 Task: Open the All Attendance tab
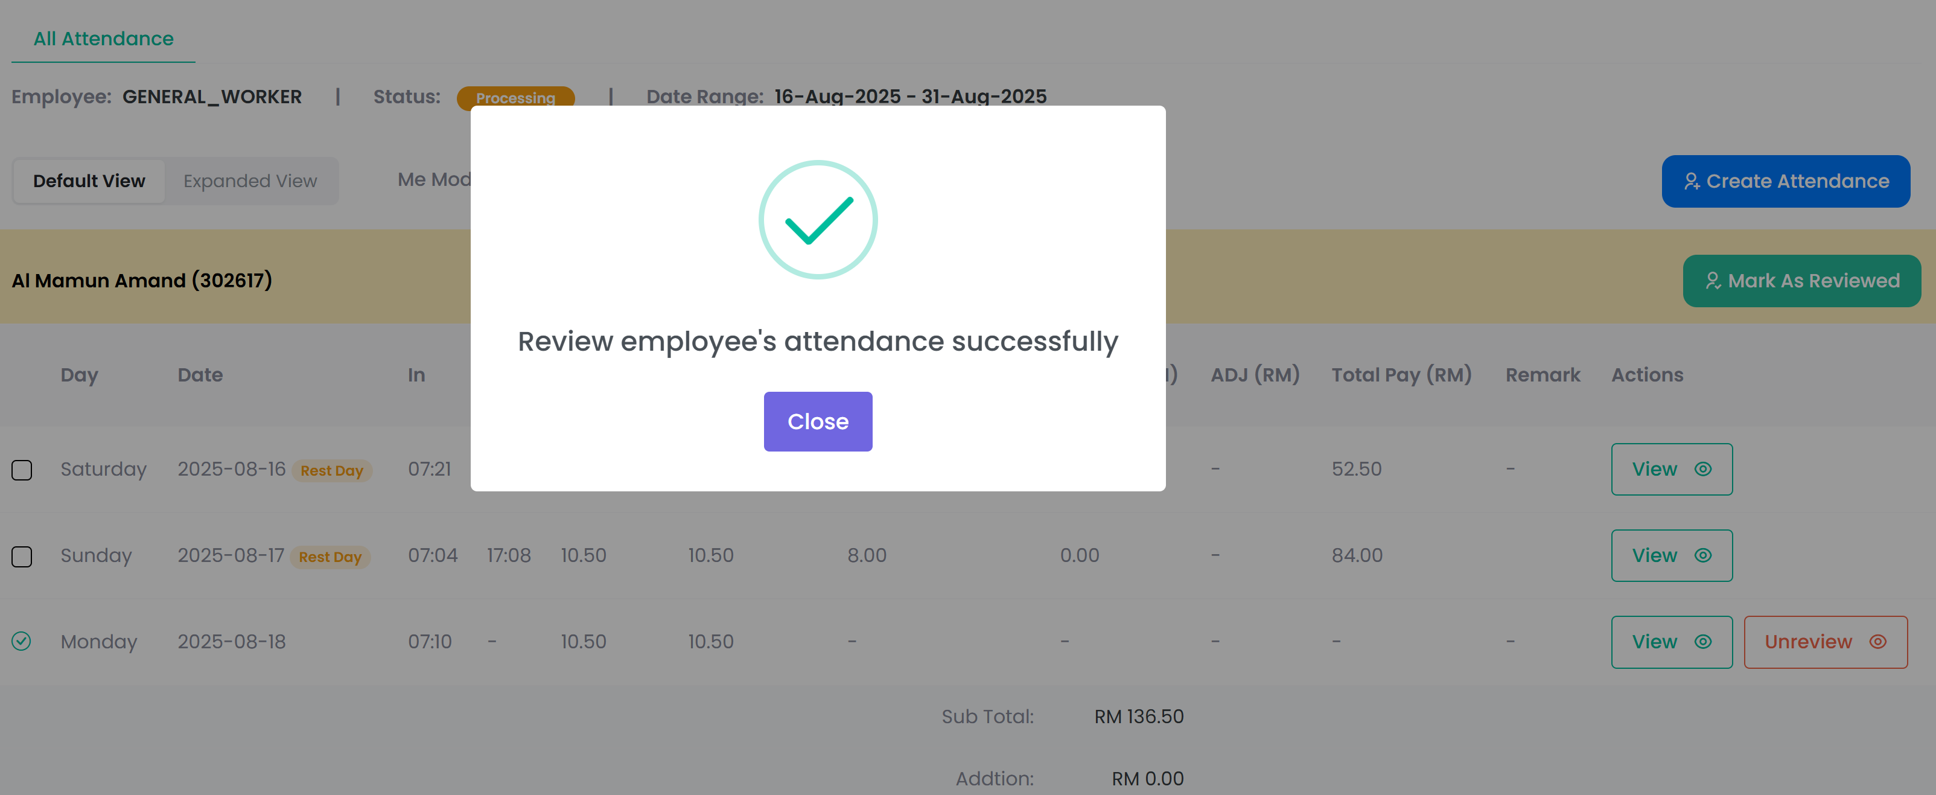tap(103, 38)
